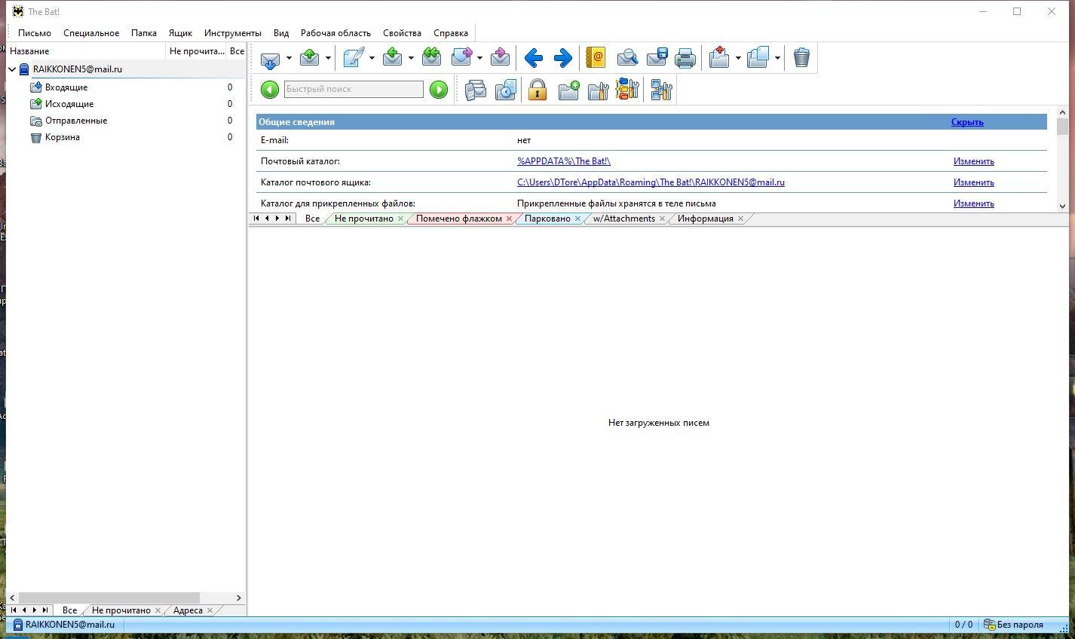Click the Sorting Office filters icon
Screen dimensions: 1075x639
pyautogui.click(x=627, y=90)
